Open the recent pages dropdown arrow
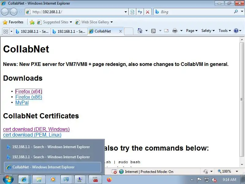Viewport: 245px width, 184px height. click(x=20, y=12)
